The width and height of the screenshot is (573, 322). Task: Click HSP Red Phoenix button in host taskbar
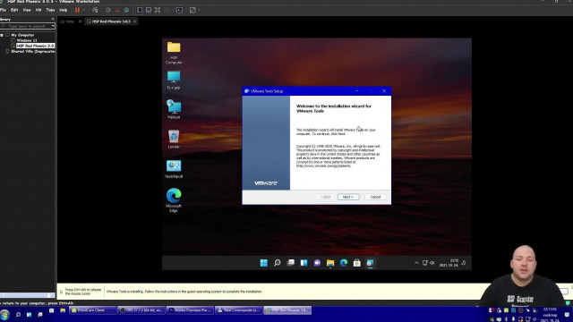287,310
